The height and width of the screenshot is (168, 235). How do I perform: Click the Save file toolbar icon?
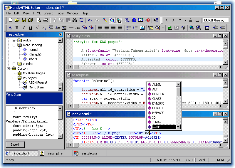point(23,20)
